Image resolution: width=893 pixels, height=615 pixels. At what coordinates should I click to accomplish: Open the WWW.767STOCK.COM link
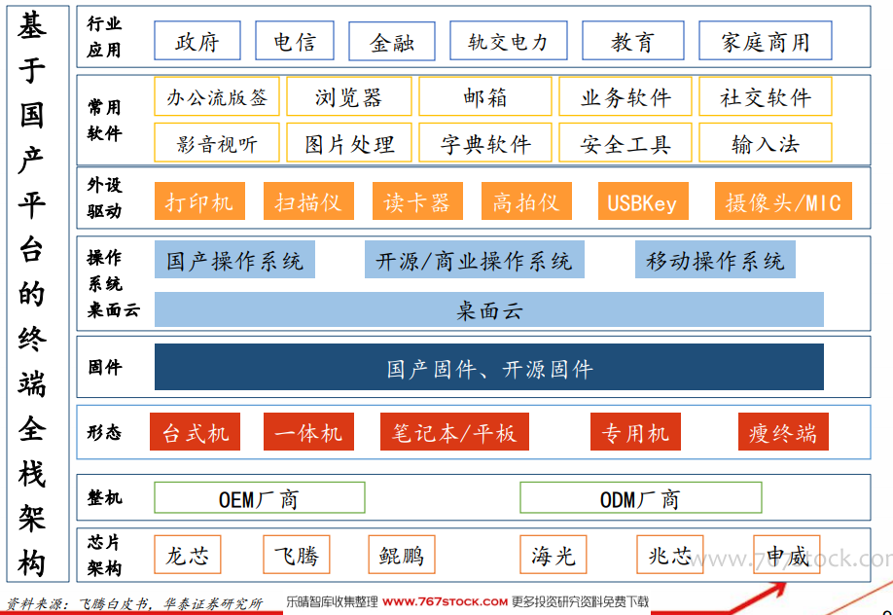coord(445,601)
